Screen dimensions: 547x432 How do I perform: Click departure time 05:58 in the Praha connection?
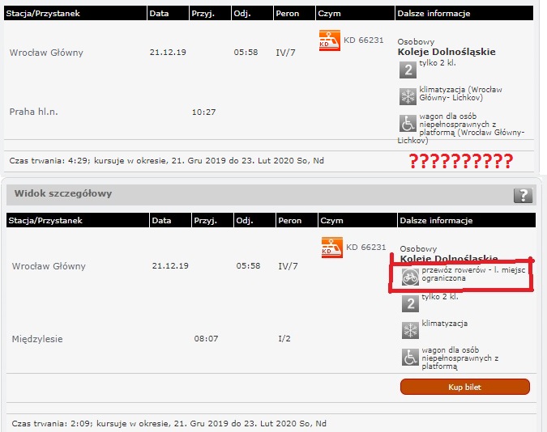pos(246,53)
